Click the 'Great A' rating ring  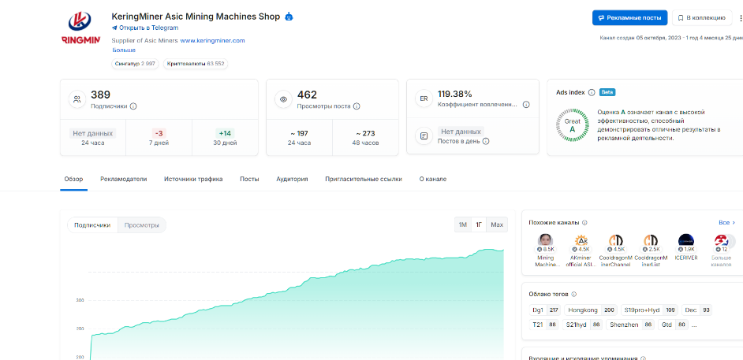(572, 125)
